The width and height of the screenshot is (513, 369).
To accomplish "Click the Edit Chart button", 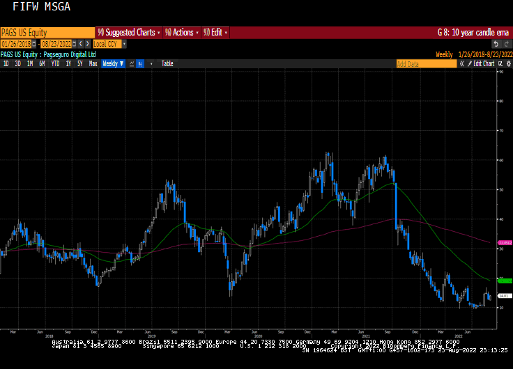I will coord(481,64).
